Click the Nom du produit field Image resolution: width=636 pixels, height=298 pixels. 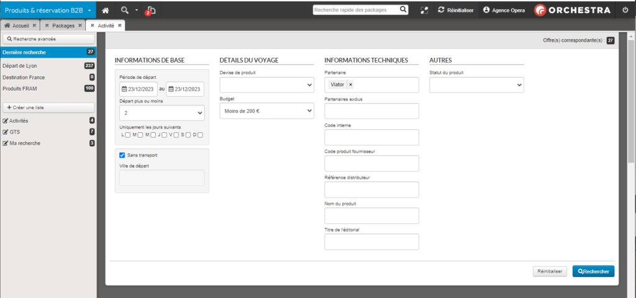tap(371, 215)
